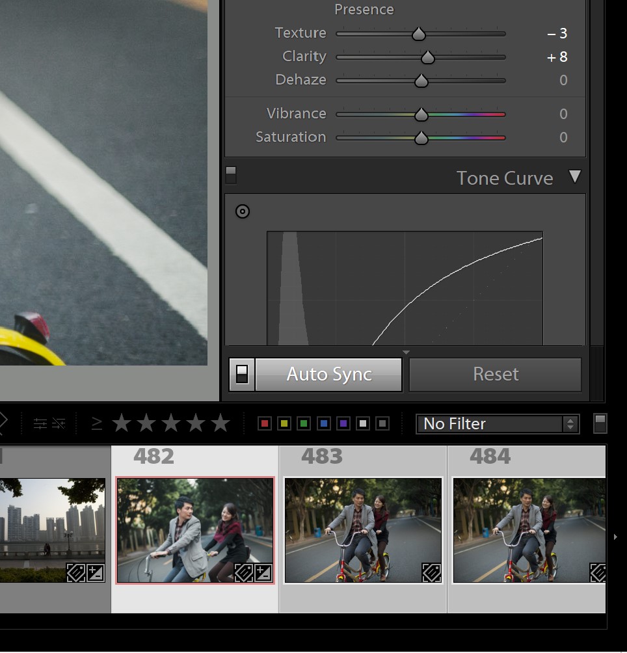Filter by custom white label swatch
The image size is (627, 653).
[x=363, y=424]
